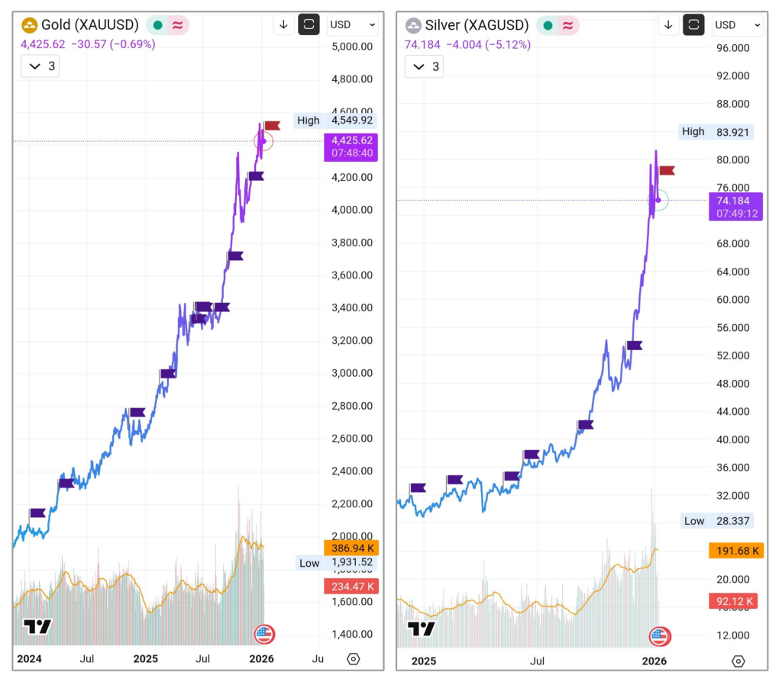Click the down arrow icon on Silver chart

[668, 25]
